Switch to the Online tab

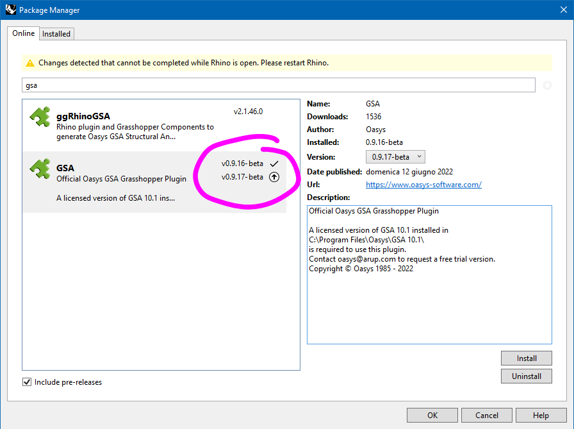(x=24, y=33)
